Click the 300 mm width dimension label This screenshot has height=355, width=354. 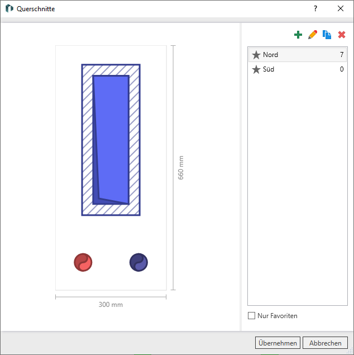[111, 305]
